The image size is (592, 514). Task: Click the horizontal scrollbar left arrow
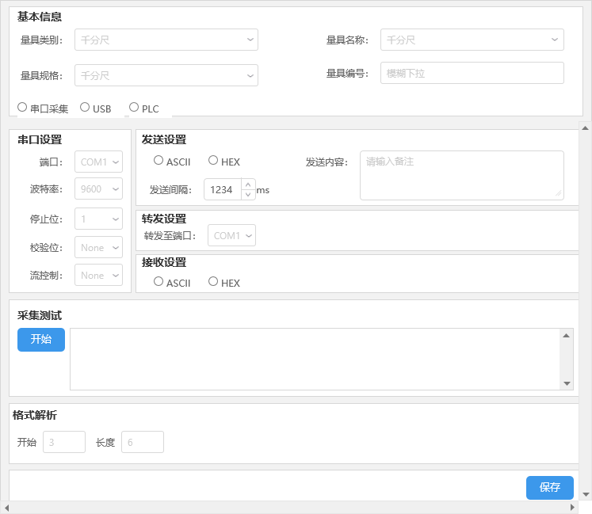click(x=6, y=508)
